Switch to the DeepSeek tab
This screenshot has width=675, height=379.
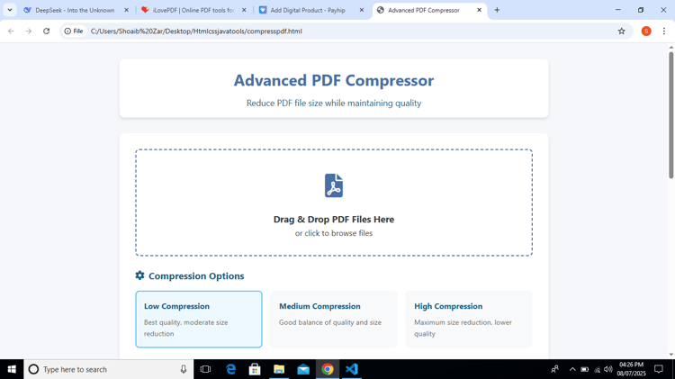[x=76, y=10]
